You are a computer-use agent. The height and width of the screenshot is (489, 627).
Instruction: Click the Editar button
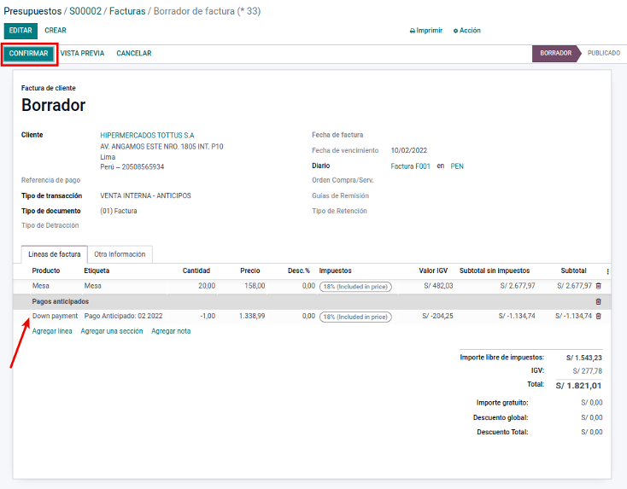pyautogui.click(x=21, y=31)
